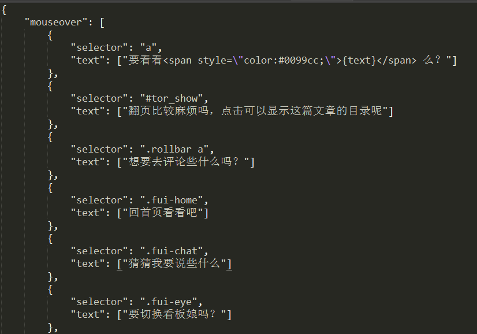The width and height of the screenshot is (477, 334).
Task: Click the string 想要去评论些什么吗？
Action: pyautogui.click(x=185, y=162)
